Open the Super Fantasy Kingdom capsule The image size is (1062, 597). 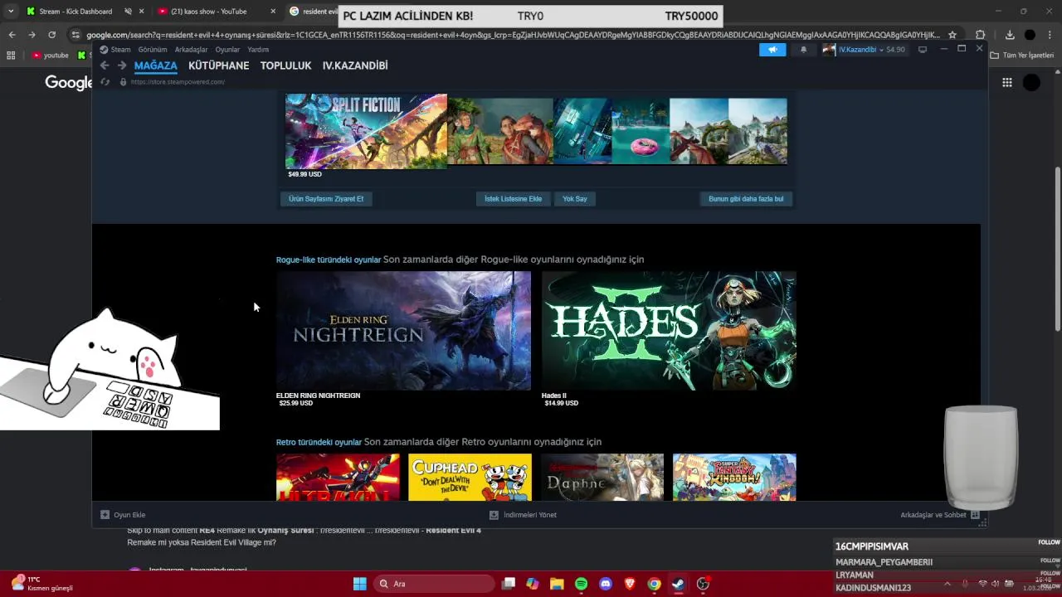734,477
